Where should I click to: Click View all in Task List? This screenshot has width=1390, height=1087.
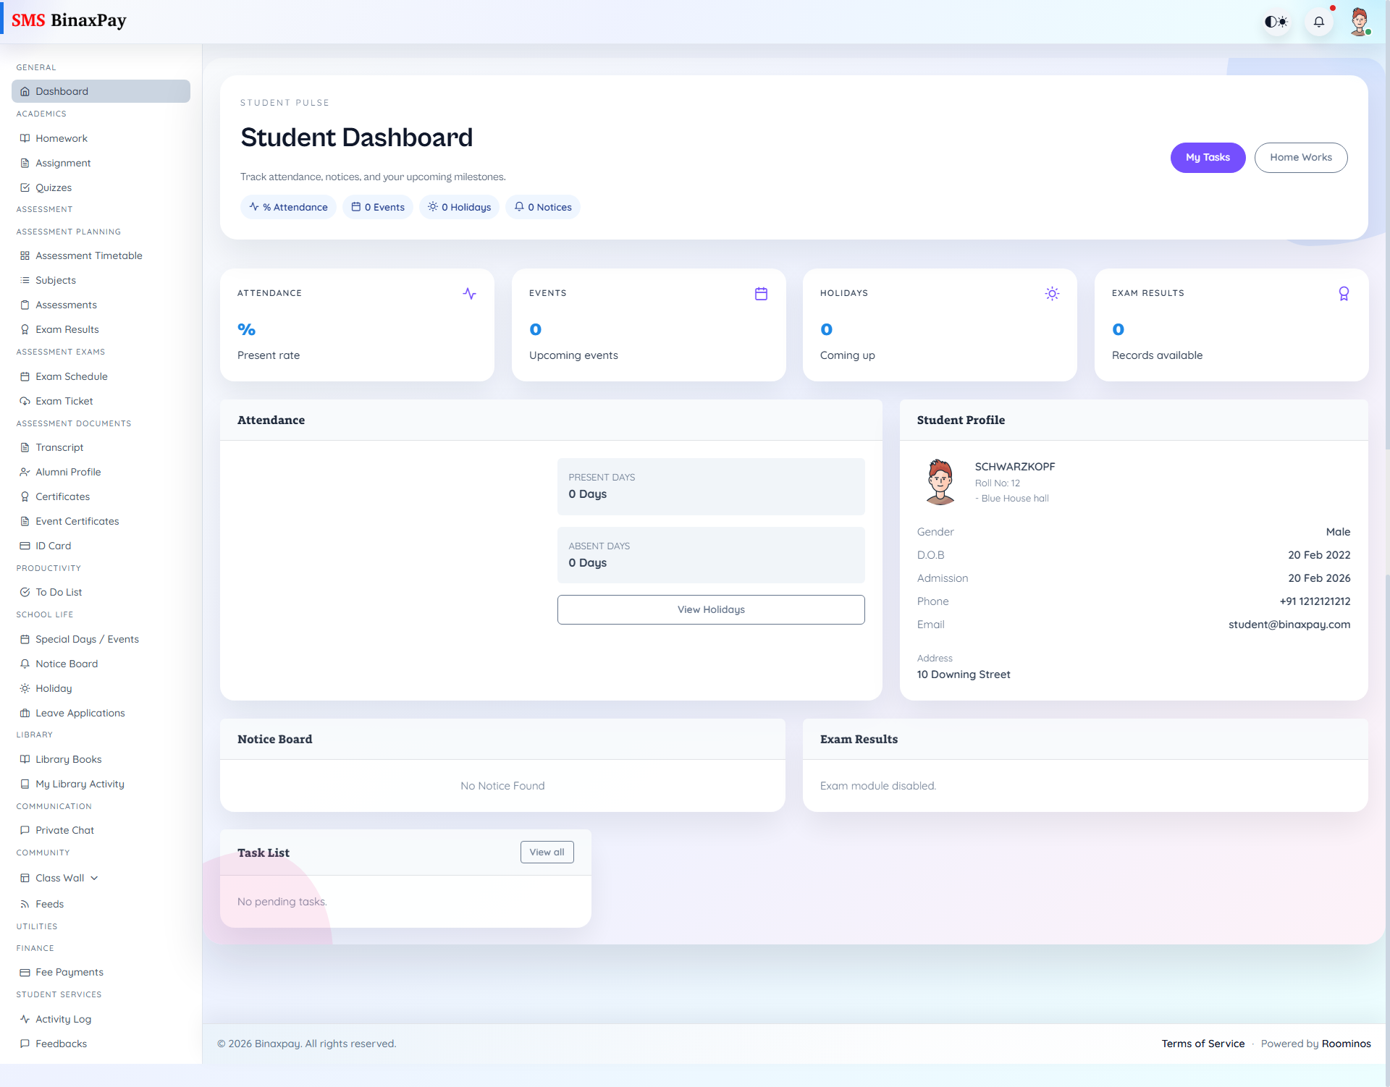click(x=547, y=853)
